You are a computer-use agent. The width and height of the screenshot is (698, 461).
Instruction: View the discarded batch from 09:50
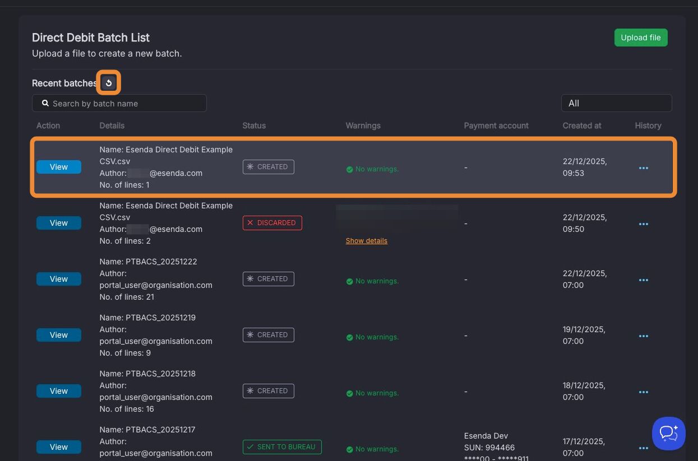[59, 223]
